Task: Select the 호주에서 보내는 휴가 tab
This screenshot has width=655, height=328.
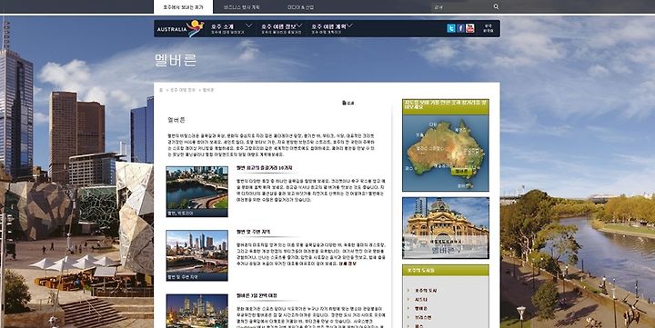Action: 183,7
